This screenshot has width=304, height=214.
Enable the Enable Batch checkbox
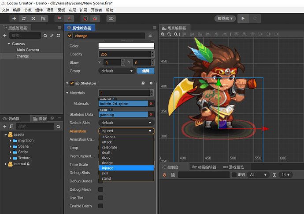pyautogui.click(x=100, y=206)
